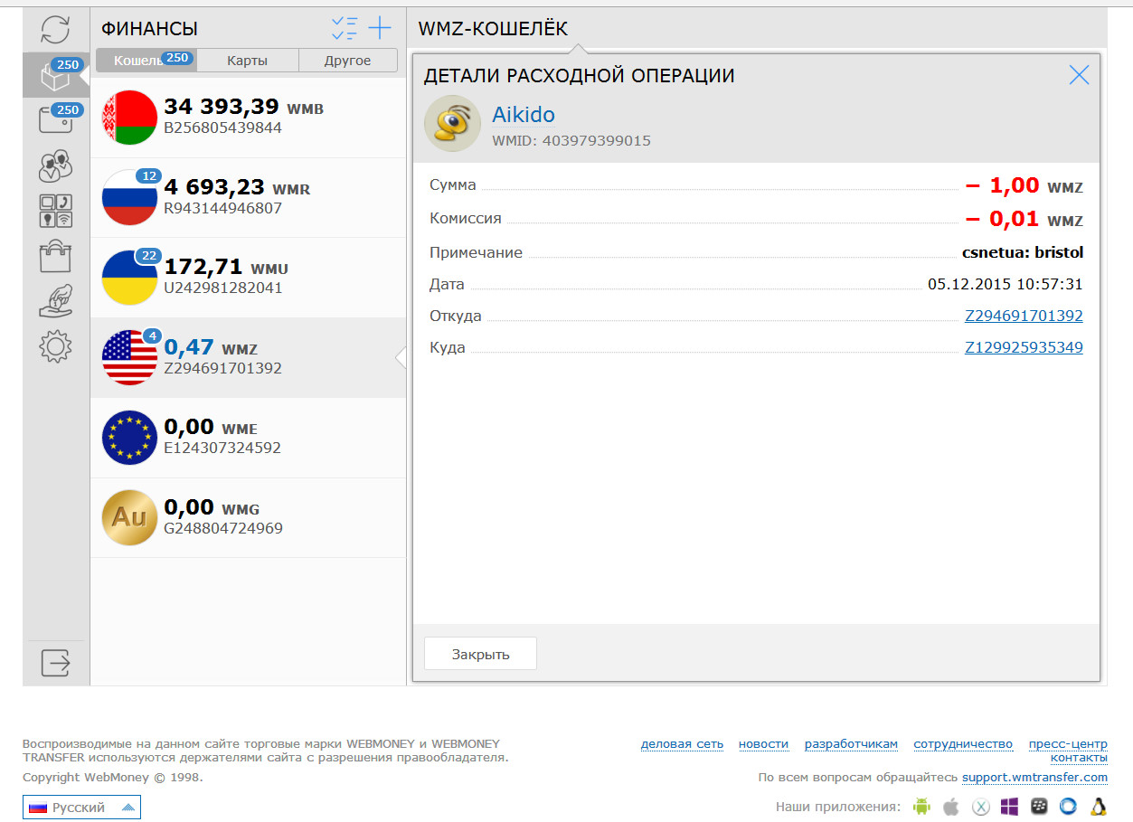
Task: Select the EU flag WME wallet icon
Action: coord(129,437)
